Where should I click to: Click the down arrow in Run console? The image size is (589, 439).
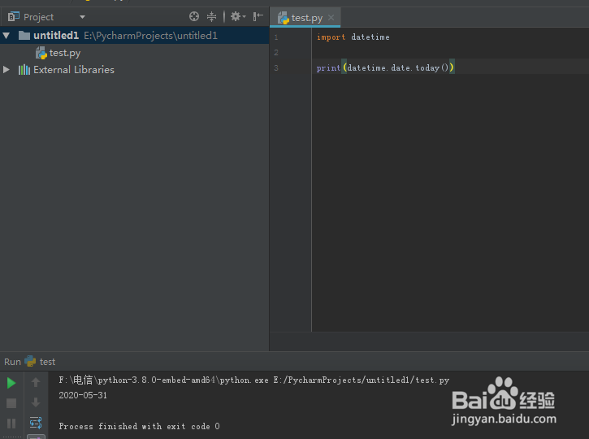coord(36,402)
